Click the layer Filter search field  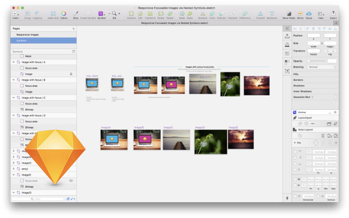38,199
